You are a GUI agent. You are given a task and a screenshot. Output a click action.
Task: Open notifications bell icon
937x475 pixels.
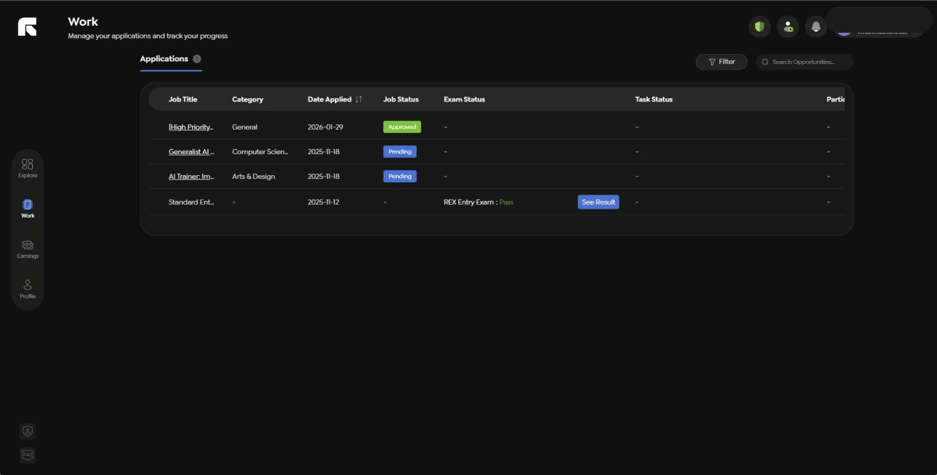tap(816, 27)
